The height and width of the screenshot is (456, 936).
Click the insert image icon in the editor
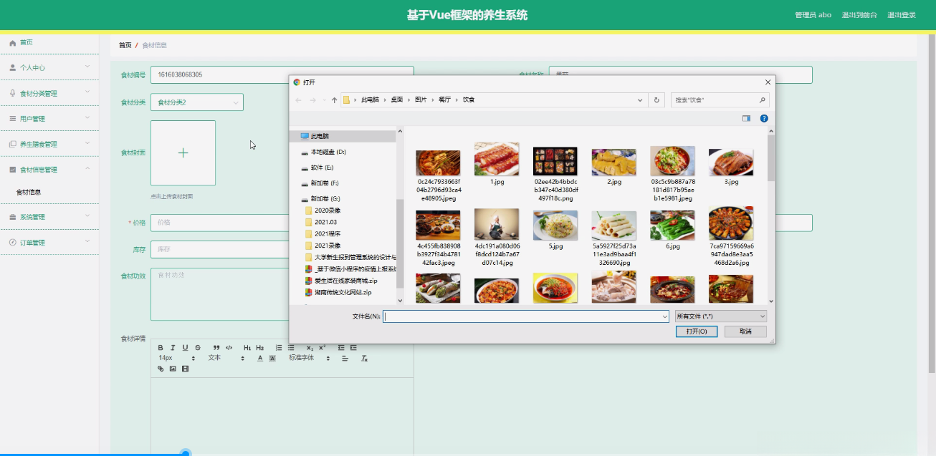[x=172, y=368]
